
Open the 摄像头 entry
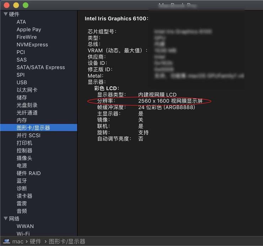click(25, 158)
